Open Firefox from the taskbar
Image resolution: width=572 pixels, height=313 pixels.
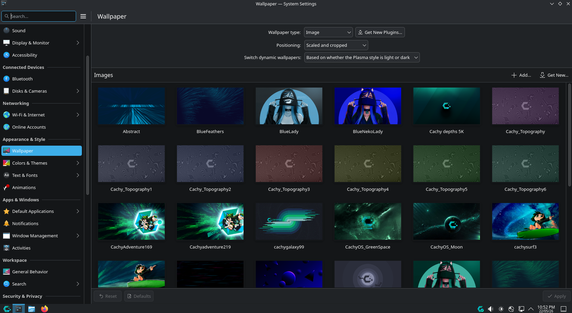tap(45, 309)
